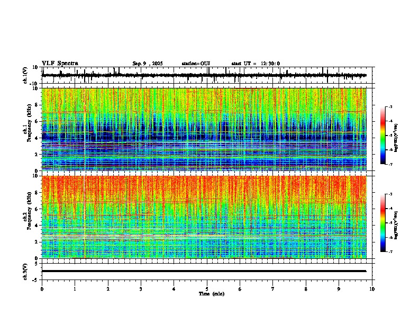This screenshot has height=324, width=419.
Task: Click the 8 kHz tick on ch.2 frequency axis
Action: tap(37, 193)
